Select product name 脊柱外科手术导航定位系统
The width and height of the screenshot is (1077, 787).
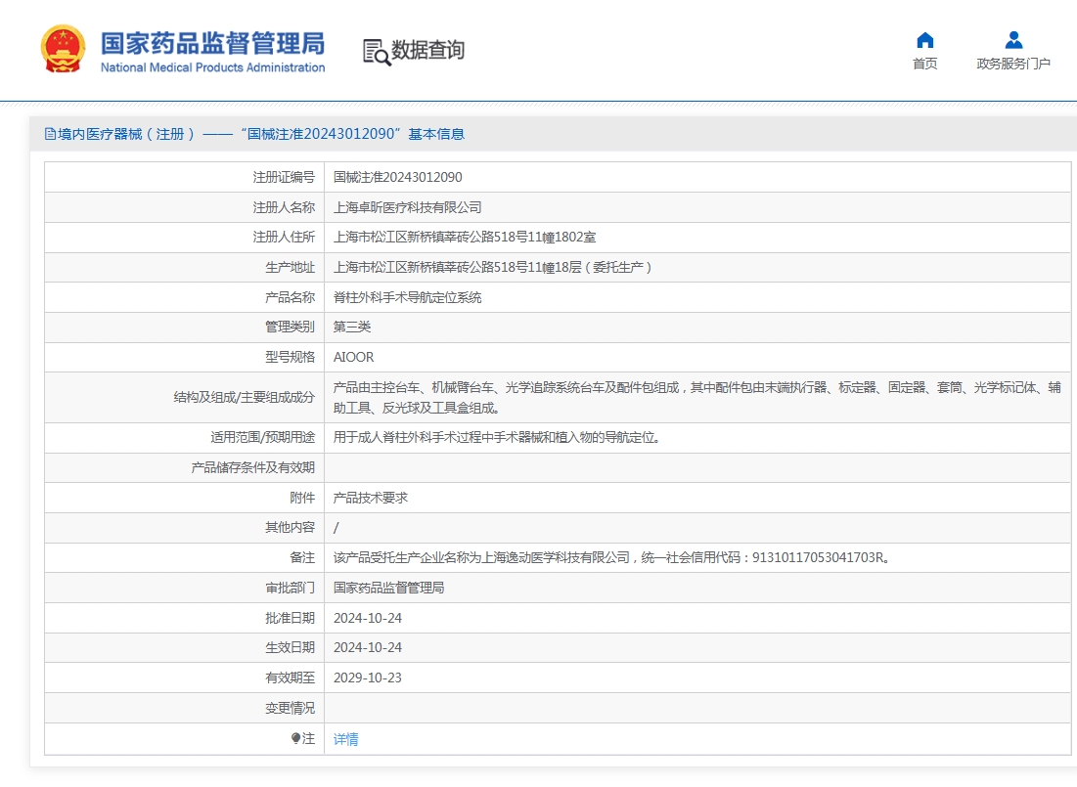pos(407,297)
